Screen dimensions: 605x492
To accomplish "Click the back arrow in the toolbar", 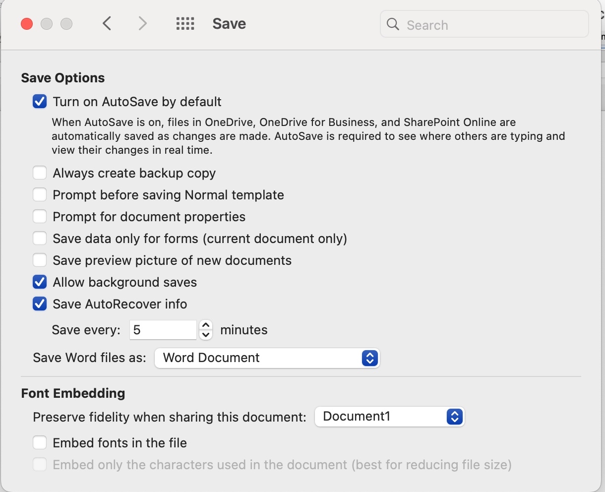I will [107, 23].
